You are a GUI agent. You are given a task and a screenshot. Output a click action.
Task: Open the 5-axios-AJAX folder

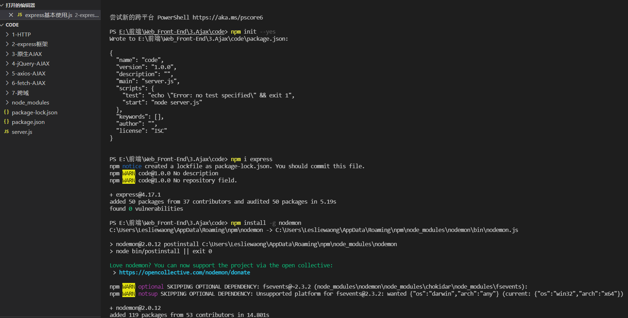tap(28, 73)
